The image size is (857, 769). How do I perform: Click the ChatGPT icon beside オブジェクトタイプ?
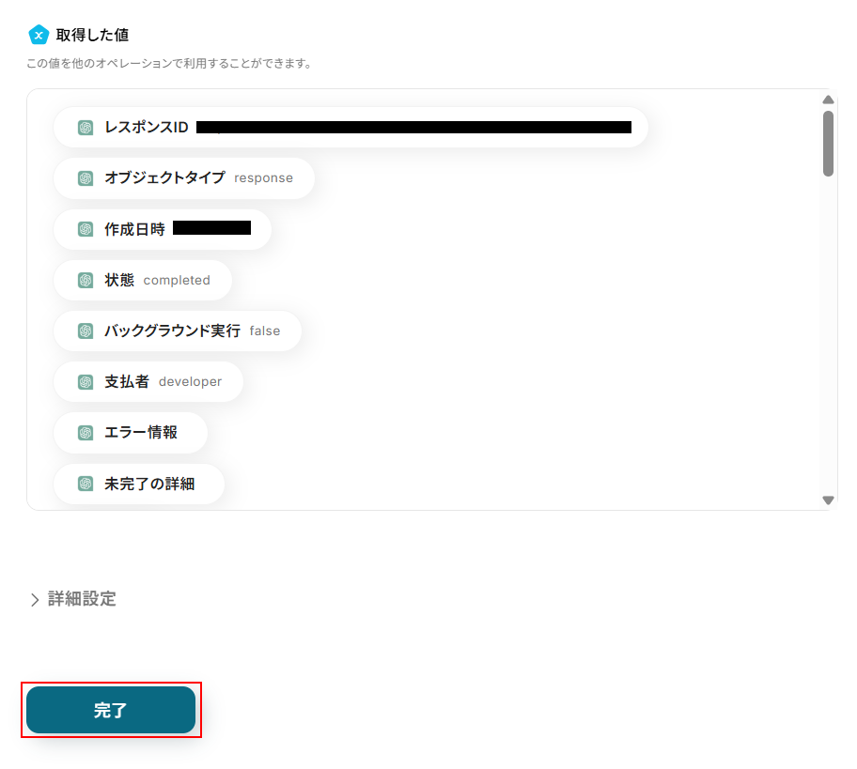[86, 178]
